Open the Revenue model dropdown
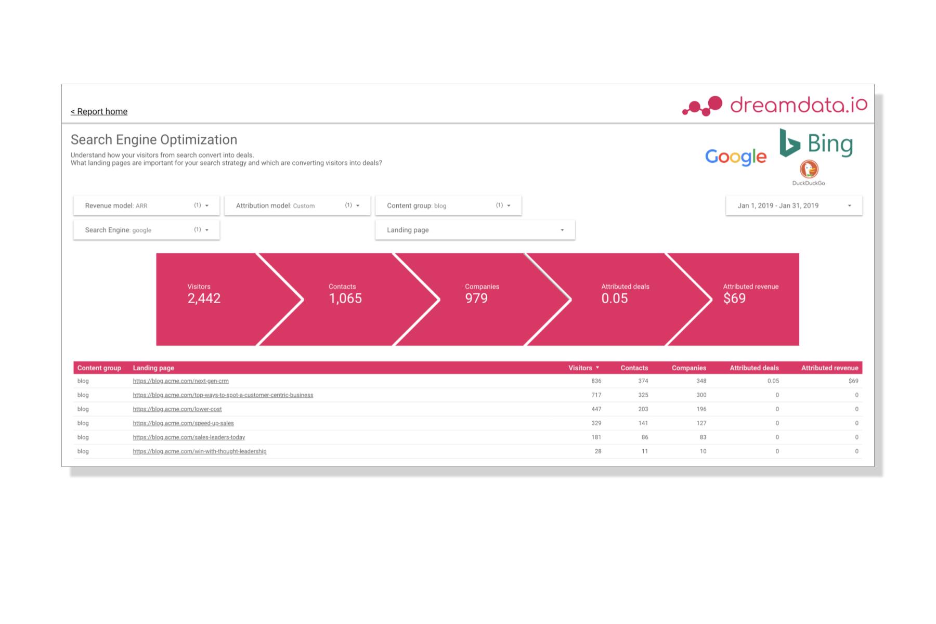 147,205
